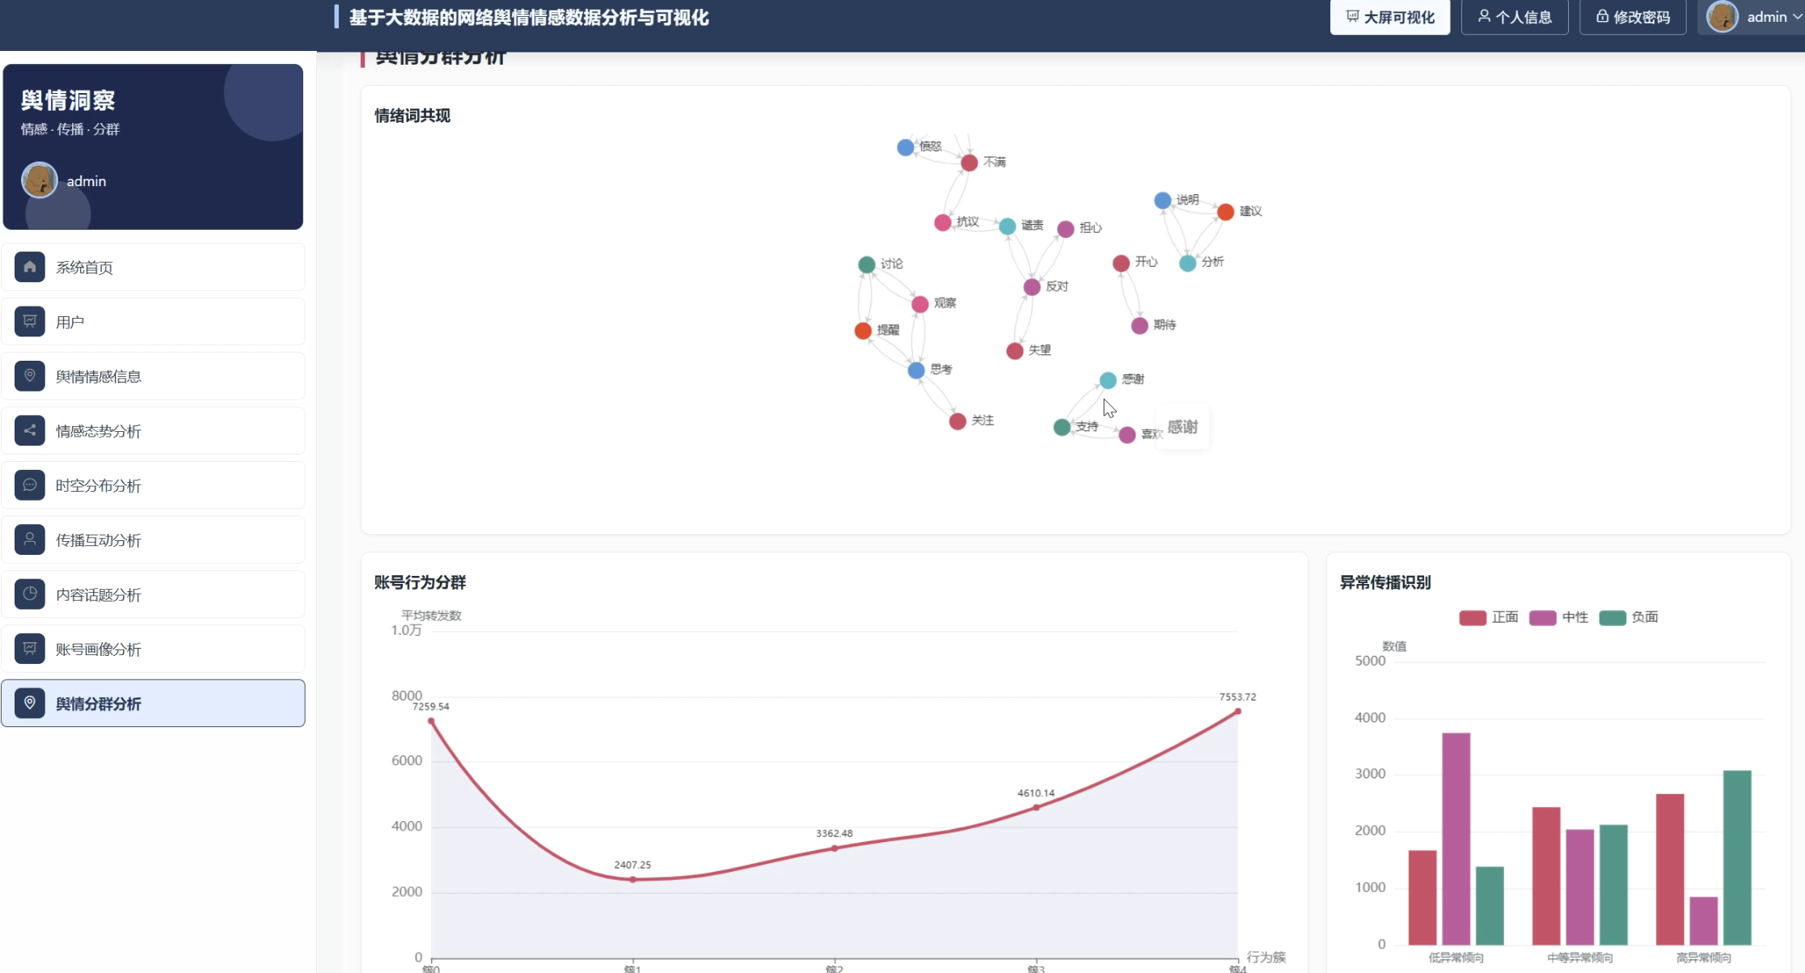Select the active 舆情分群分析 menu item
The height and width of the screenshot is (973, 1805).
(x=153, y=703)
